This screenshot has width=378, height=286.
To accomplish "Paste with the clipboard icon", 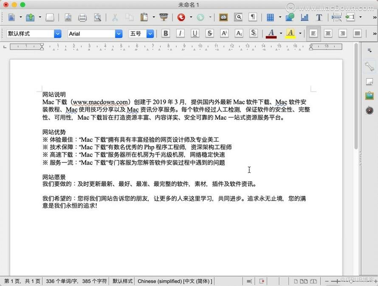I will coord(144,17).
